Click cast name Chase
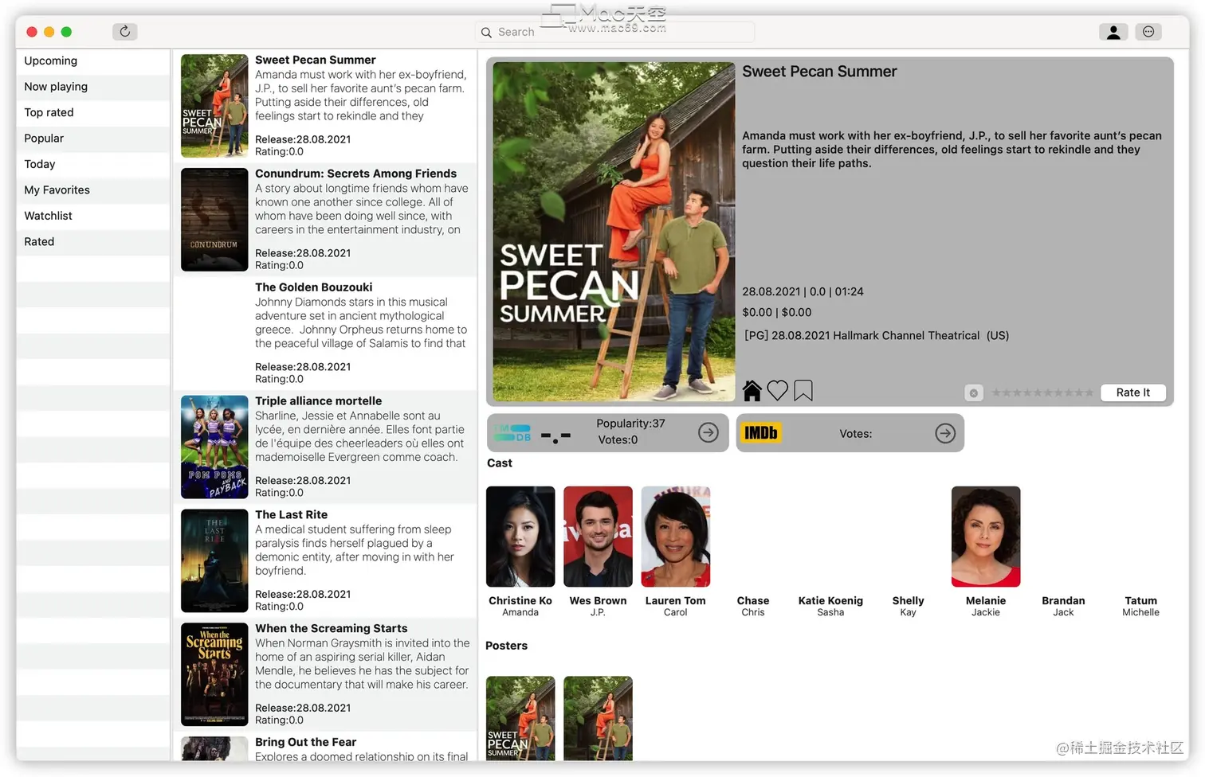 (x=753, y=601)
